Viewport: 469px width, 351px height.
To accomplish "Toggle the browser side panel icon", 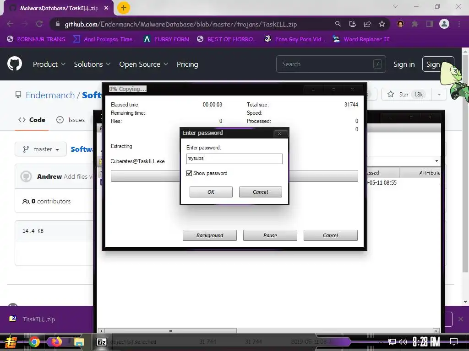I will [430, 24].
